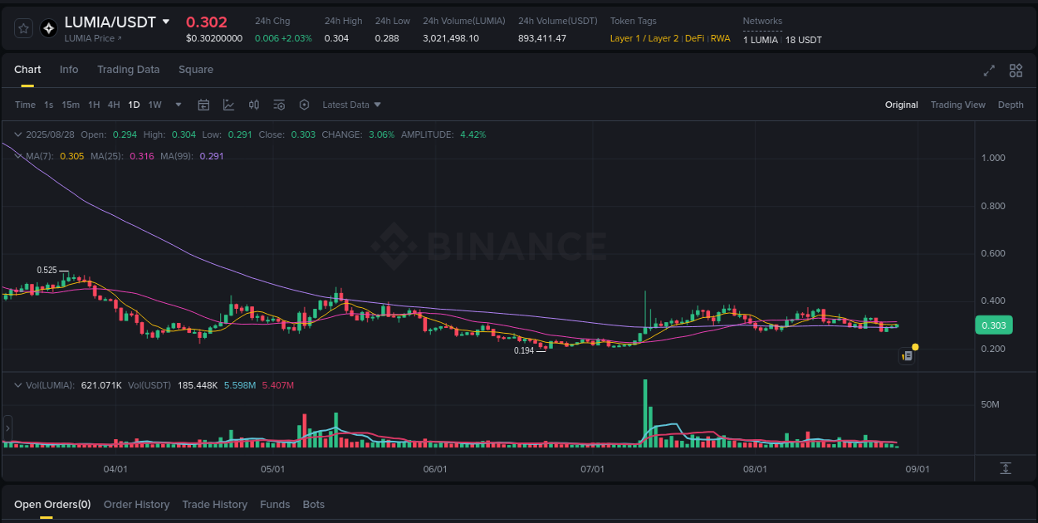Open the chart layout grid icon
This screenshot has width=1038, height=523.
pyautogui.click(x=1016, y=71)
